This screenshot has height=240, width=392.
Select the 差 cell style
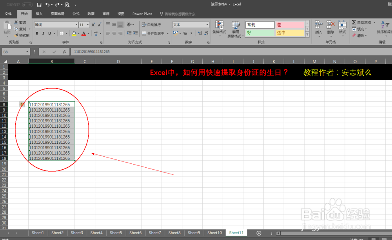tap(290, 25)
